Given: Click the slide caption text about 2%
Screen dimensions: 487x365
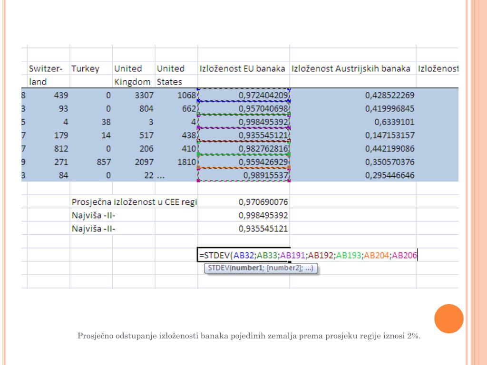Looking at the screenshot, I should pyautogui.click(x=249, y=336).
